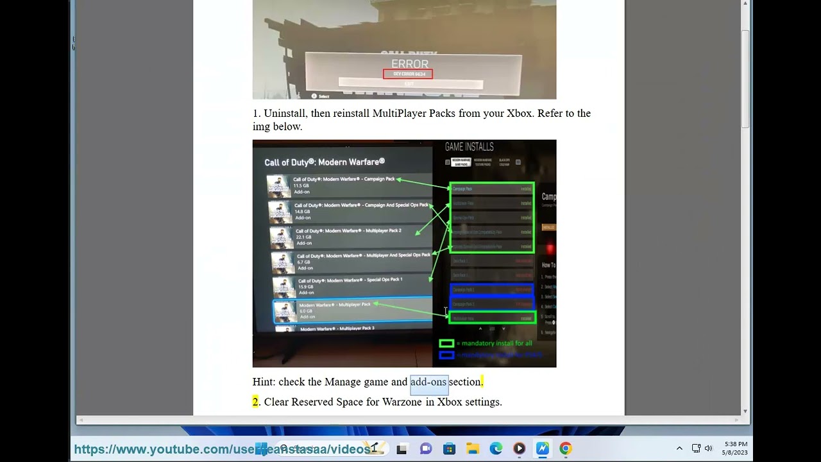Launch Google Chrome from the taskbar

(566, 449)
